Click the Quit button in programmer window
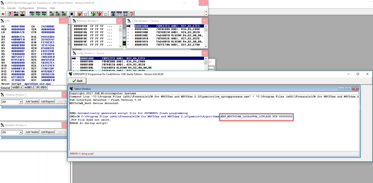373x183 pixels. 77,81
